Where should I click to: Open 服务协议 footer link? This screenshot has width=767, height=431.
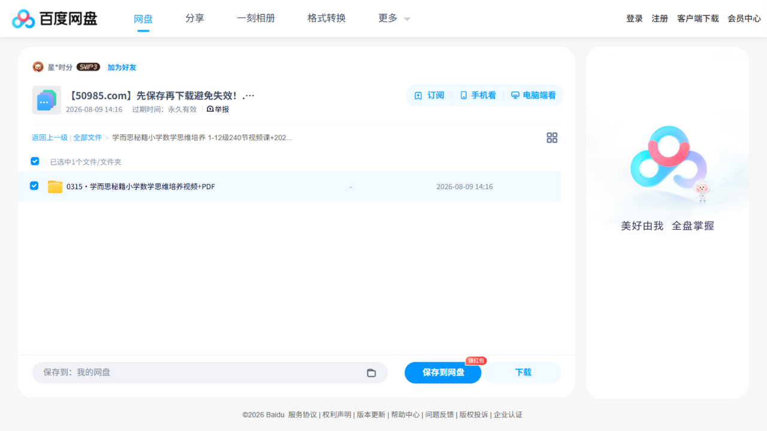[x=303, y=415]
